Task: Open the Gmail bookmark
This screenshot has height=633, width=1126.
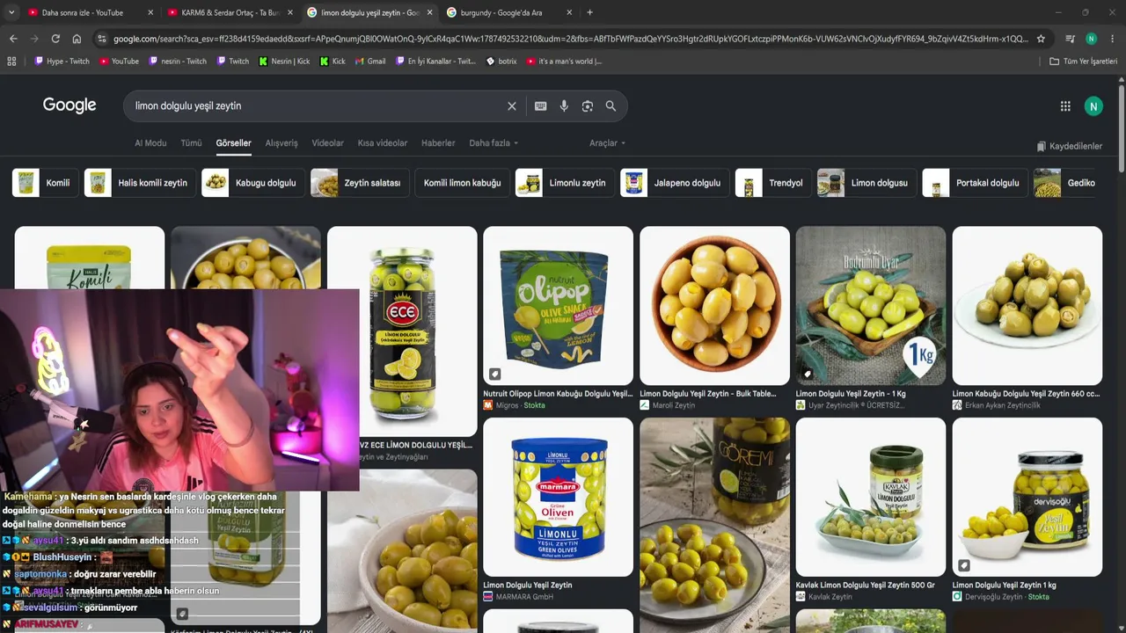Action: click(x=370, y=62)
